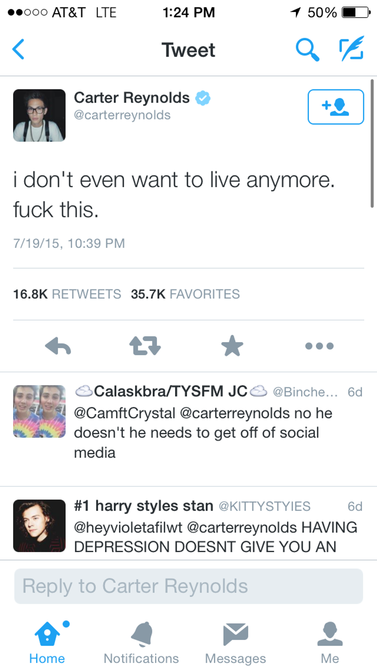Tap the reply arrow icon

coord(58,345)
